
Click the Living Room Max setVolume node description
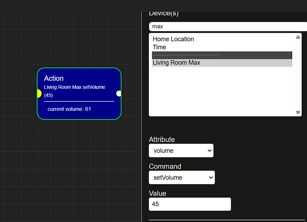(x=75, y=87)
